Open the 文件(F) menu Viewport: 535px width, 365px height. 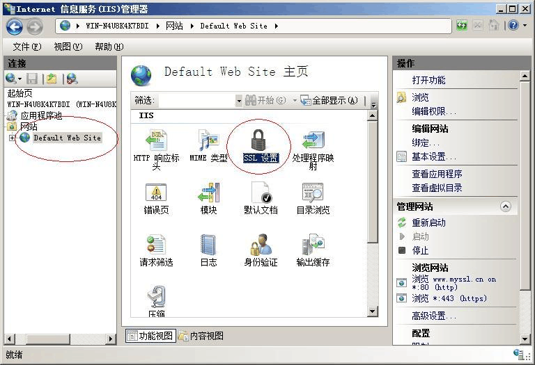[x=27, y=47]
